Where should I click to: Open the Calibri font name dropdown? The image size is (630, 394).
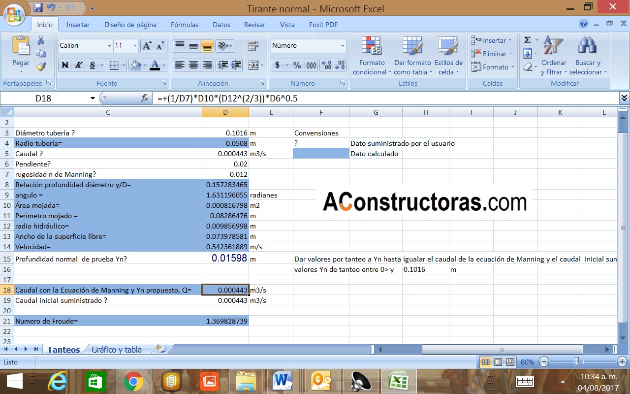click(x=109, y=46)
